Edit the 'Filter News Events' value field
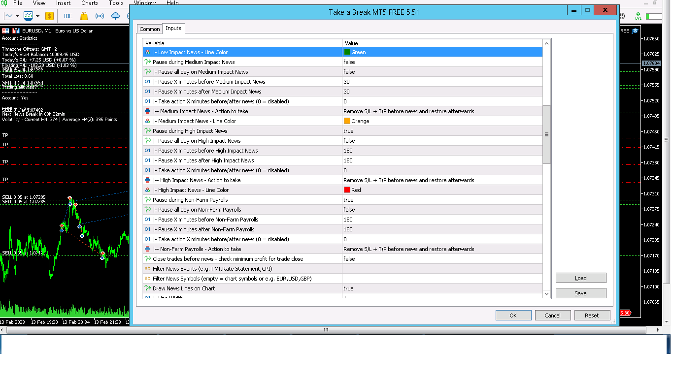This screenshot has width=673, height=378. [x=442, y=269]
